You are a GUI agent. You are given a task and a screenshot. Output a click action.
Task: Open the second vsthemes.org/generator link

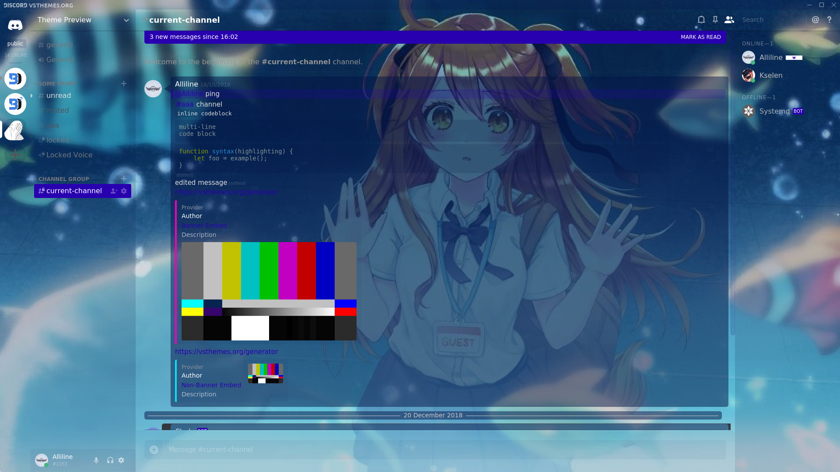(x=226, y=352)
